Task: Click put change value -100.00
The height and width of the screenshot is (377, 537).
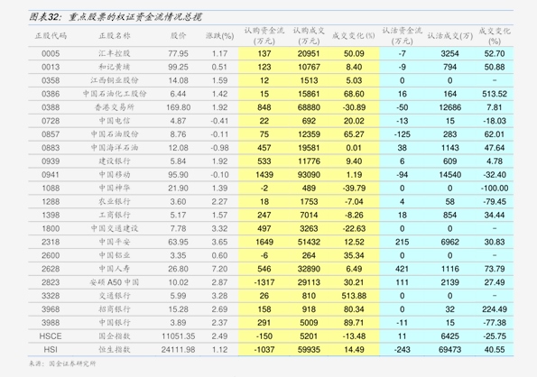Action: click(x=495, y=188)
